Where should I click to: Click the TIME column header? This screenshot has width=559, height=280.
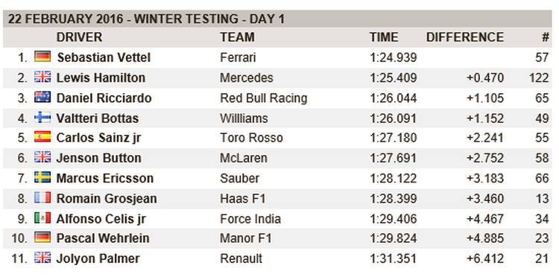(x=384, y=37)
